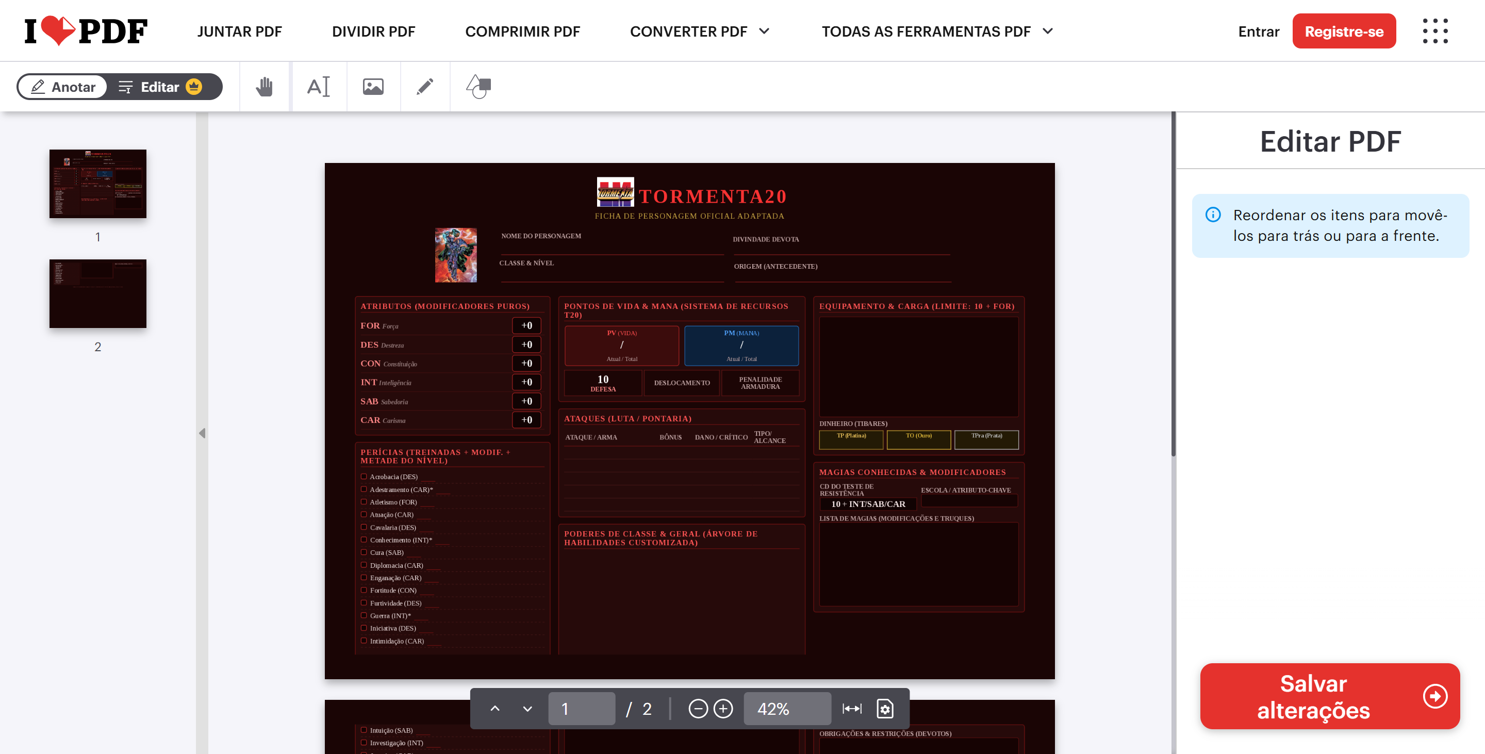Click Salvar alterações button
The height and width of the screenshot is (754, 1485).
tap(1329, 696)
